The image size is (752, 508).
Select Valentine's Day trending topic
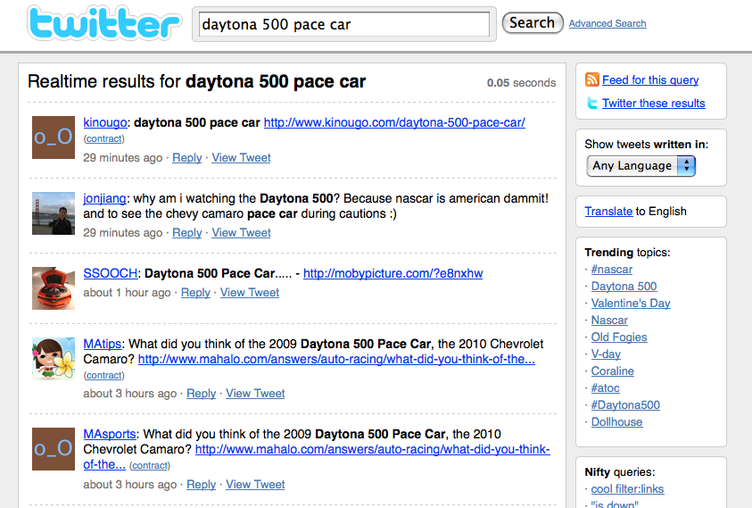(631, 304)
